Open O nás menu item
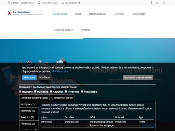The width and height of the screenshot is (175, 131). (78, 14)
